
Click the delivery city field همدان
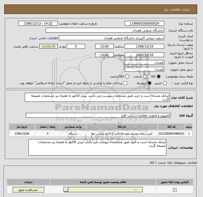(x=144, y=70)
